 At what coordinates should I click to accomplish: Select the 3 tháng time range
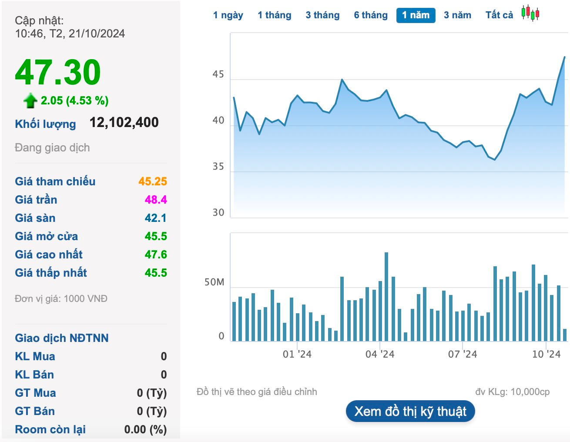click(322, 15)
